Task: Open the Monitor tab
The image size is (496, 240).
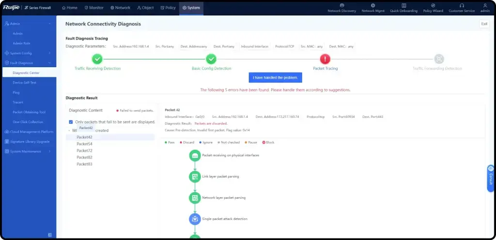Action: 93,8
